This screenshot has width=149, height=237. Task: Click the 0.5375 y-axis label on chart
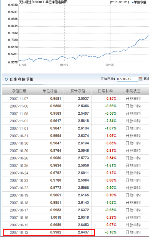pyautogui.click(x=13, y=62)
